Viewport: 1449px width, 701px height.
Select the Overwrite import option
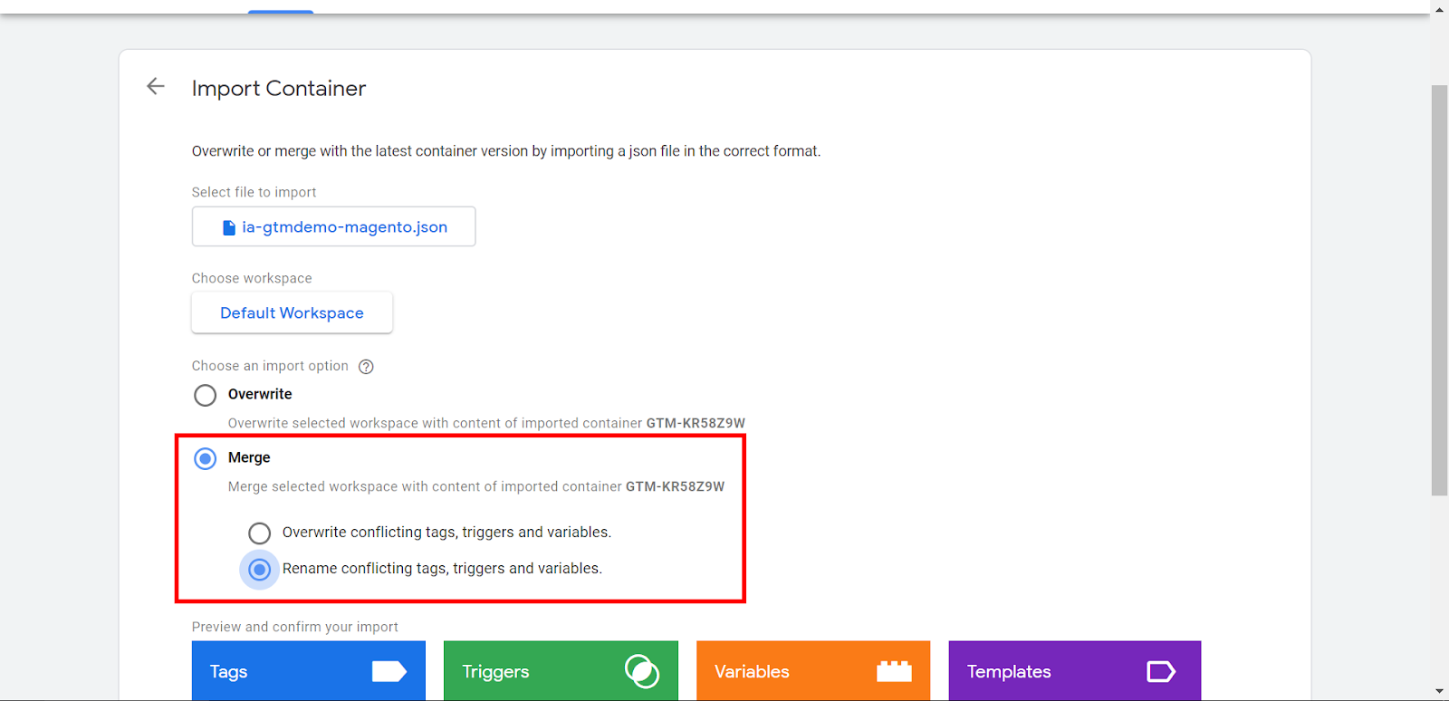206,396
